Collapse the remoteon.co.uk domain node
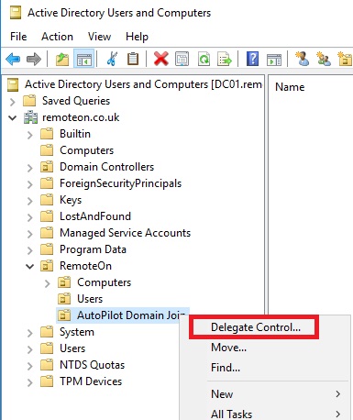This screenshot has width=353, height=420. pos(13,117)
